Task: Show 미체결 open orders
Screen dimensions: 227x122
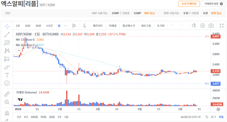Action: point(113,26)
